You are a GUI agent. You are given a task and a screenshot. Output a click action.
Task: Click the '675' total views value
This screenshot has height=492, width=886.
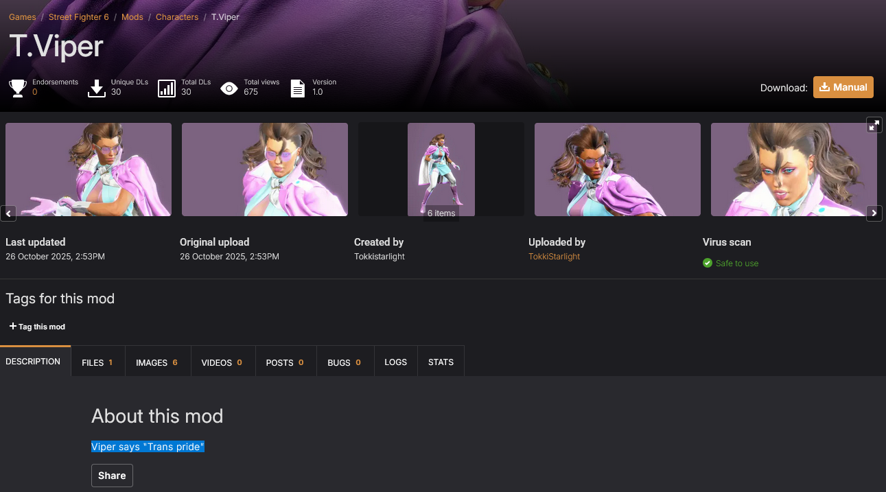251,92
